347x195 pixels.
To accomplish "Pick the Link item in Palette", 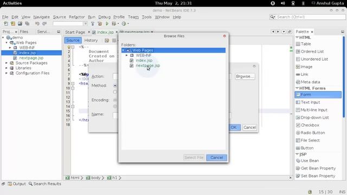I will tap(304, 74).
